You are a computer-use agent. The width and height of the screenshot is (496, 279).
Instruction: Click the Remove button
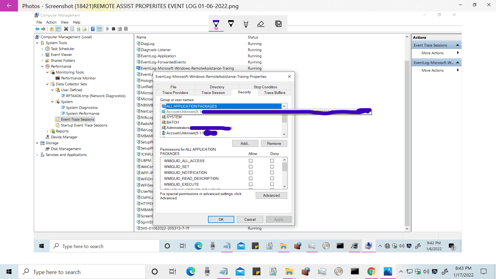(274, 144)
